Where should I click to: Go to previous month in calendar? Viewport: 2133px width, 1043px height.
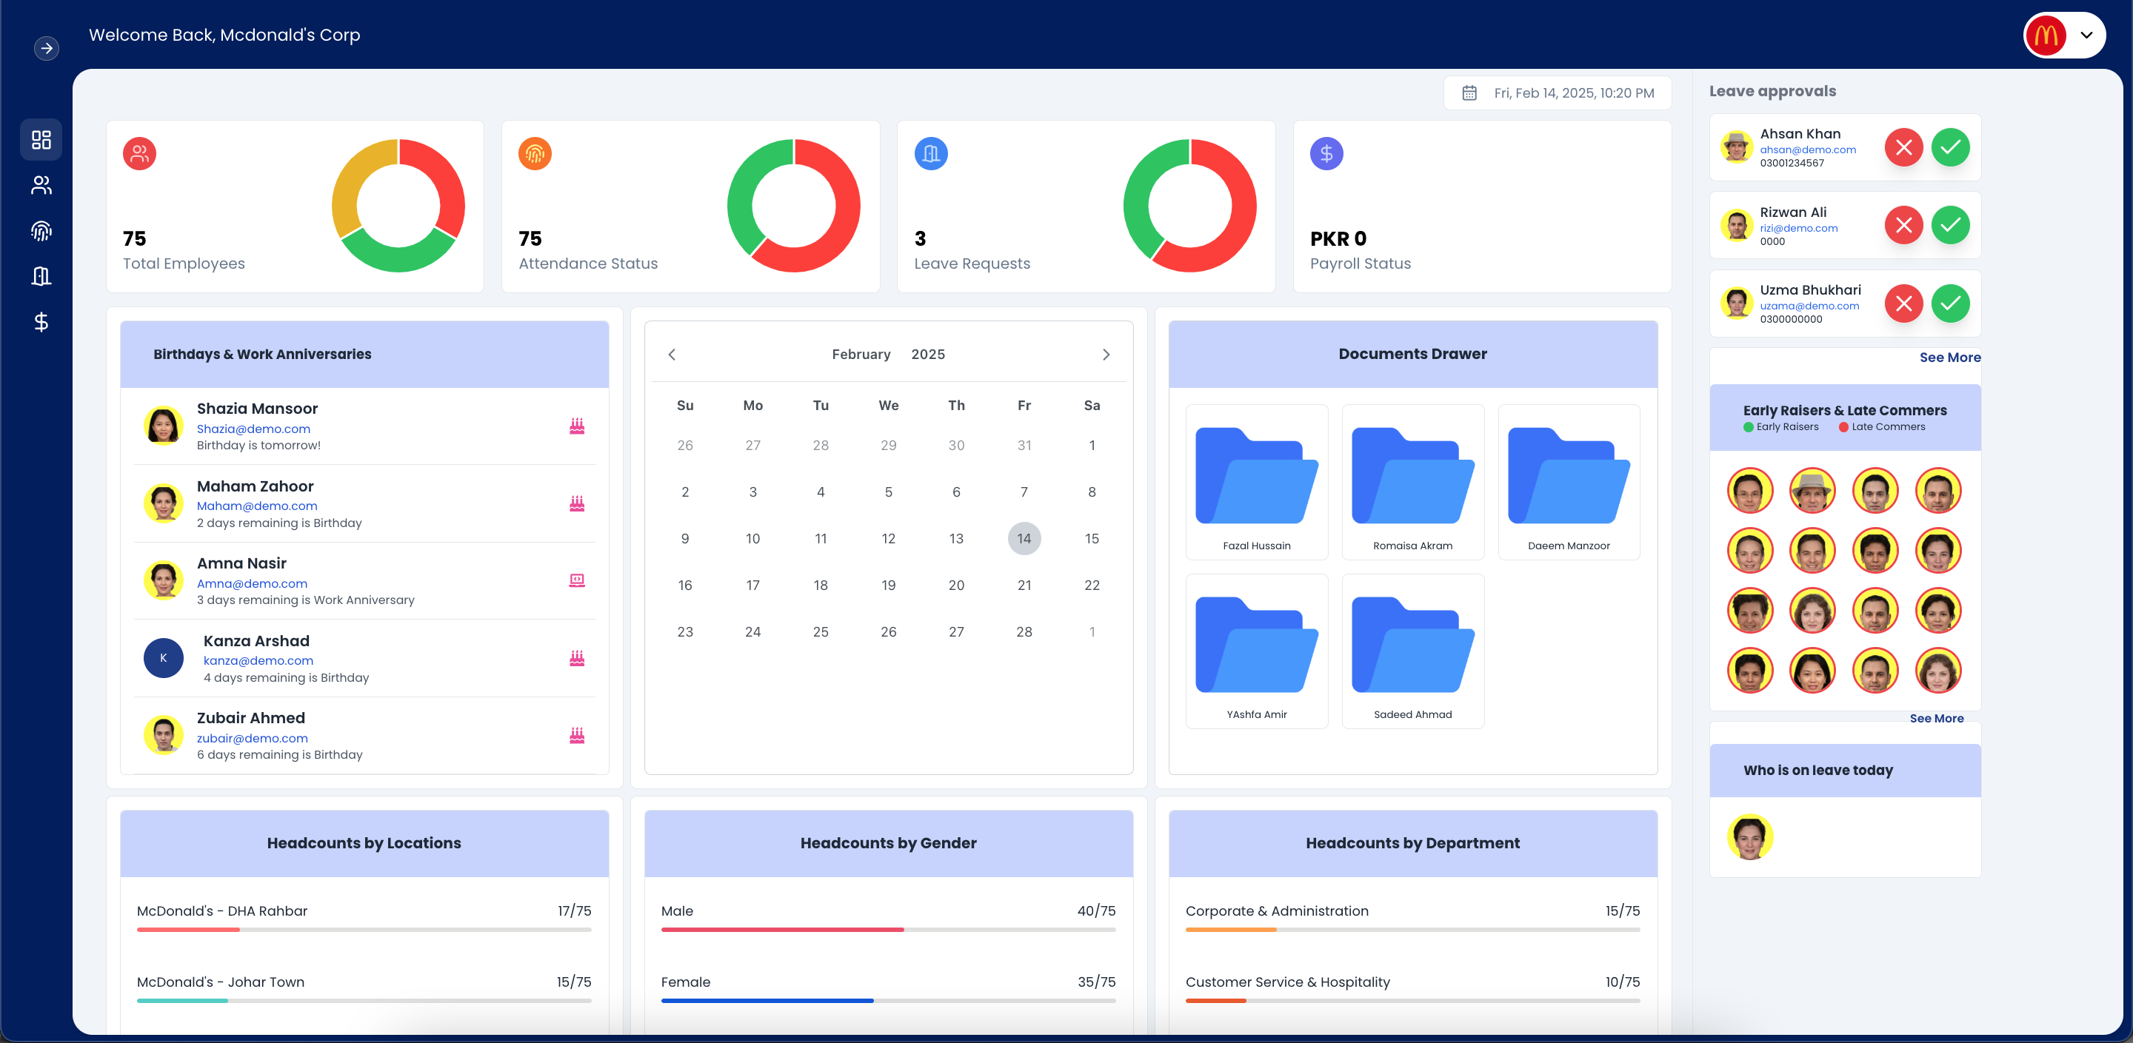pyautogui.click(x=672, y=355)
